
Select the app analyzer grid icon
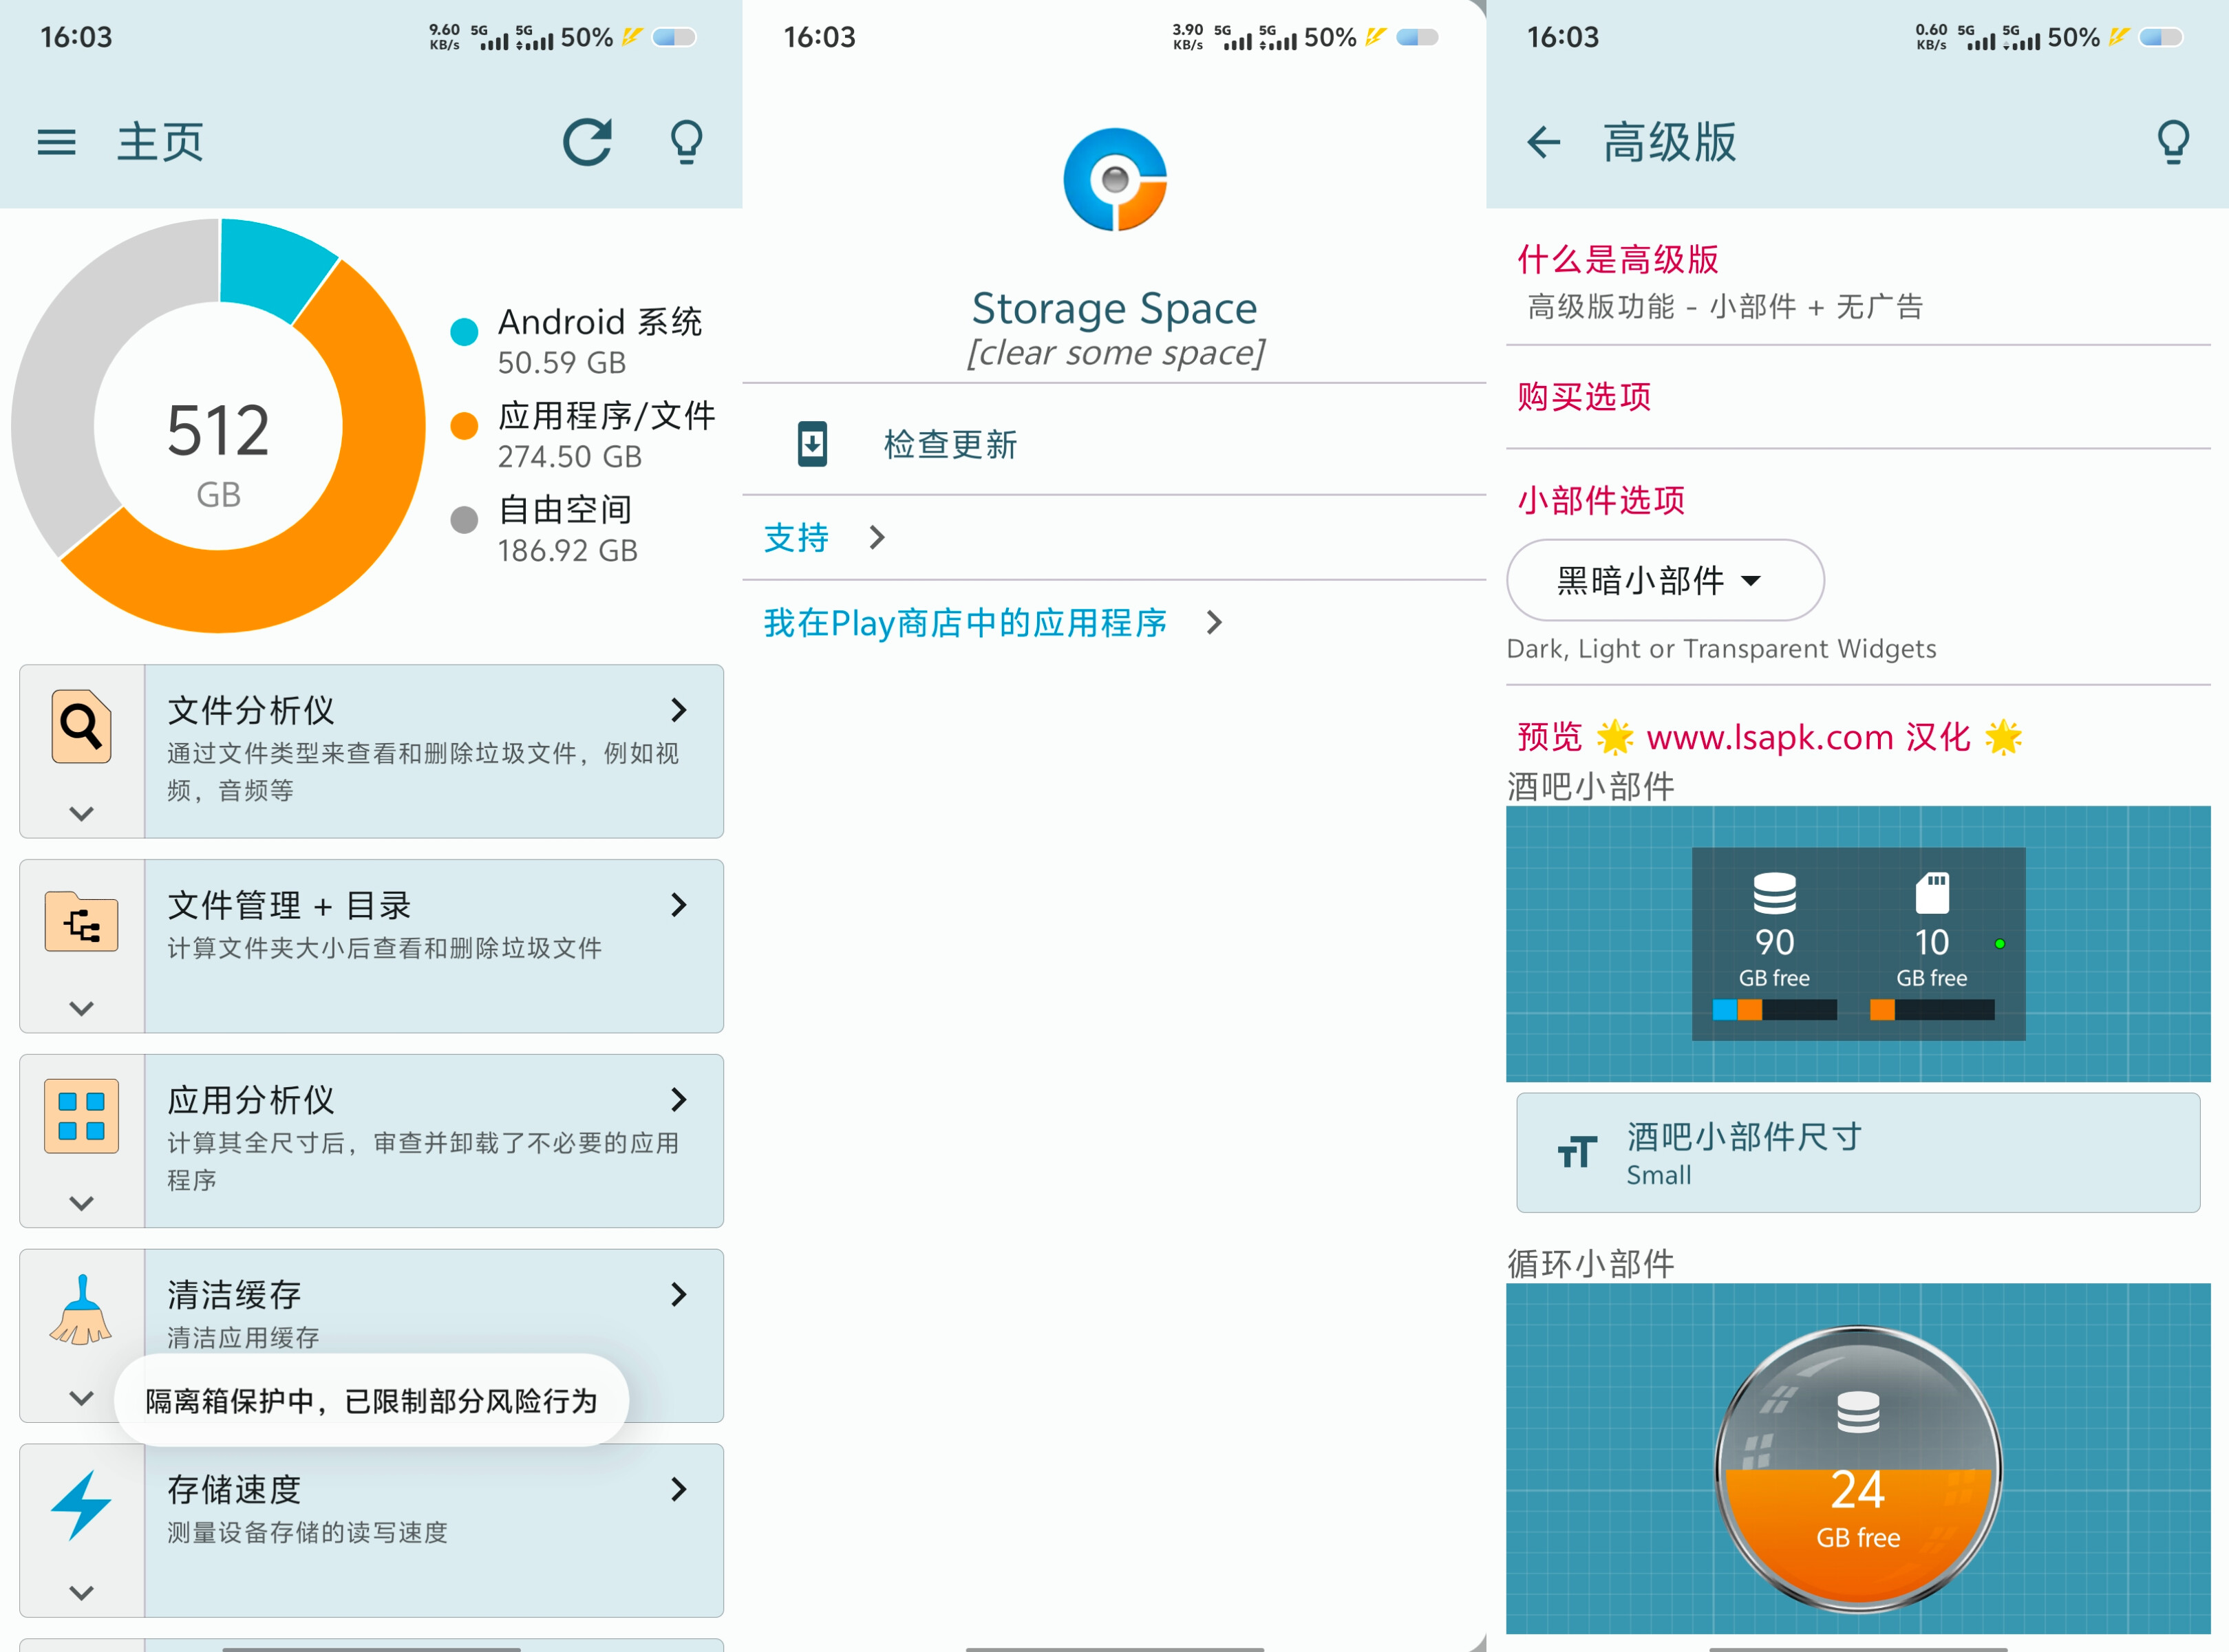click(x=80, y=1115)
